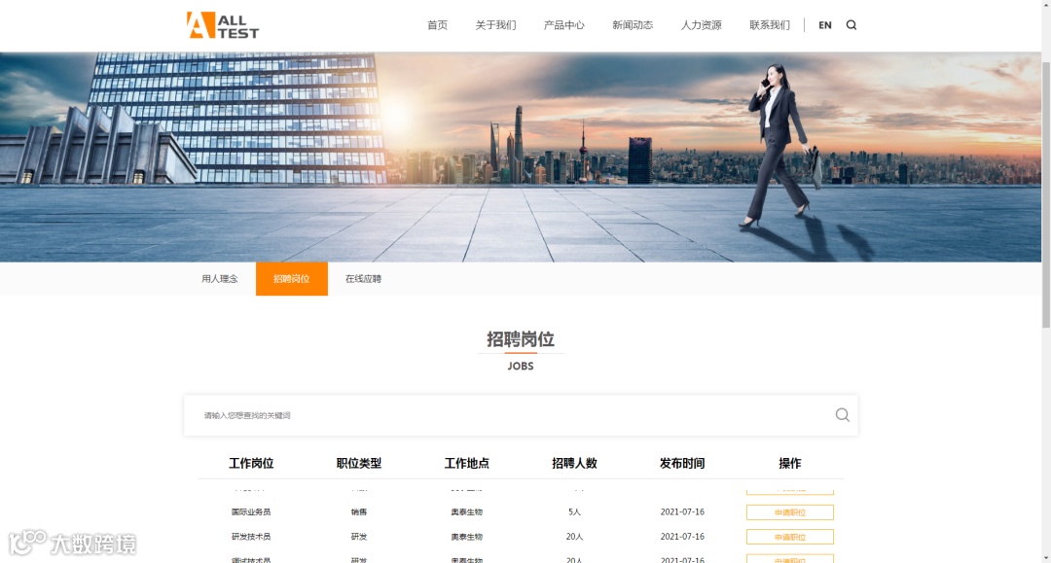Image resolution: width=1051 pixels, height=563 pixels.
Task: Click the 工作地点 column header
Action: click(x=466, y=463)
